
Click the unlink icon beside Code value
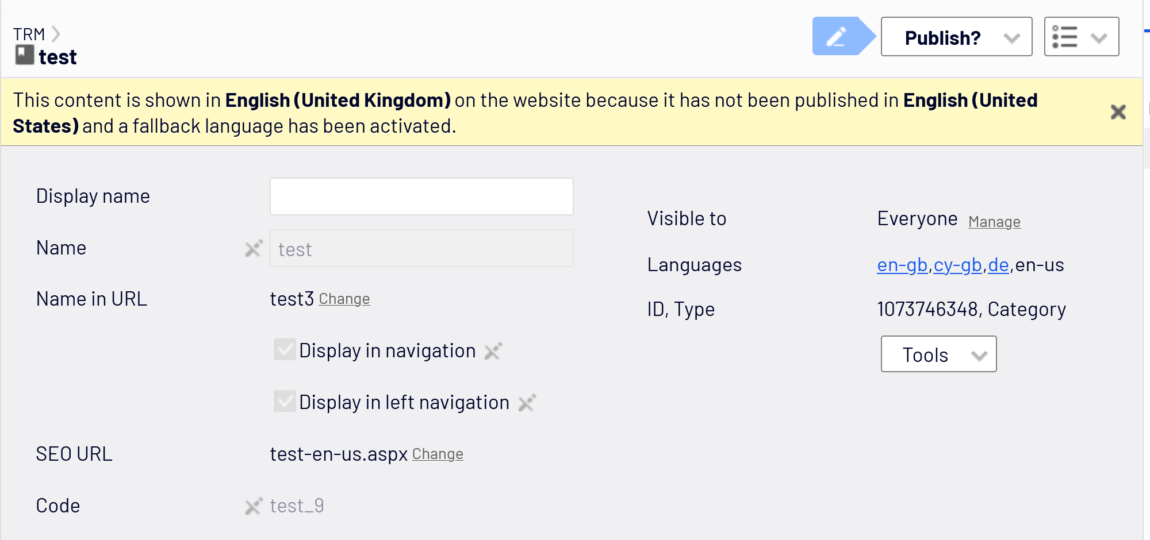point(254,506)
